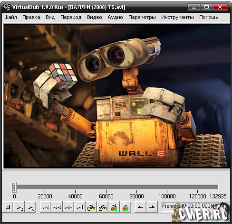This screenshot has height=224, width=232.
Task: Close the VirtualDub window
Action: point(220,7)
